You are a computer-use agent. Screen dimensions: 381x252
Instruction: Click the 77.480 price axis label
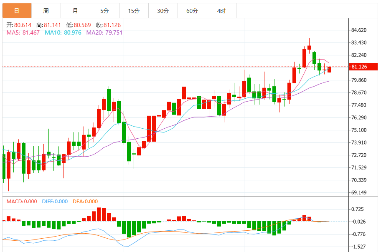[359, 105]
